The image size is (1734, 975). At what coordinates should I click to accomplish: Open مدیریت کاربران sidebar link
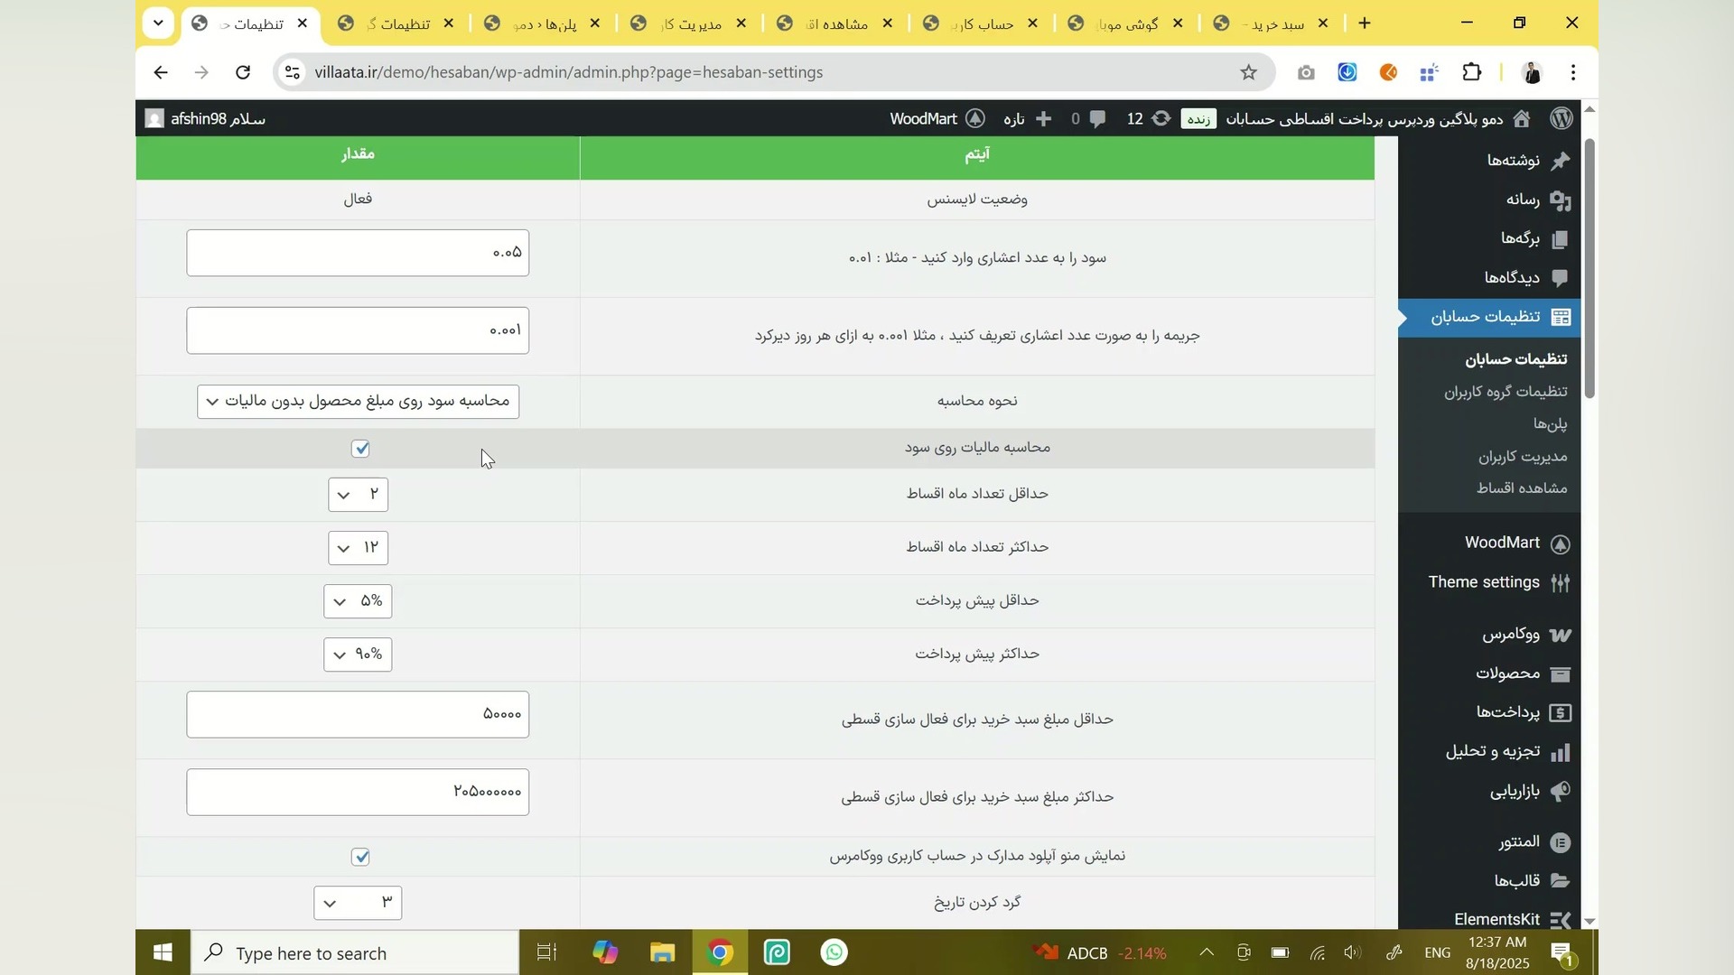(1523, 457)
